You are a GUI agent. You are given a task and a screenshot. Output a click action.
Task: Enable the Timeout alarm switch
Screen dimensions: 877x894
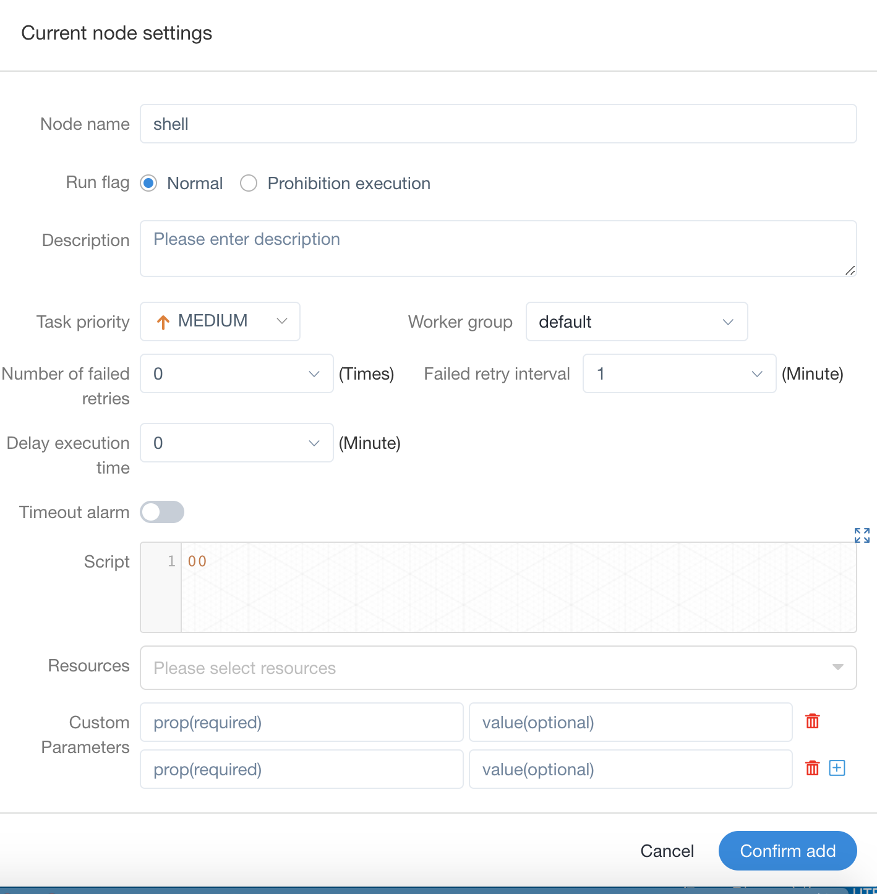click(162, 512)
